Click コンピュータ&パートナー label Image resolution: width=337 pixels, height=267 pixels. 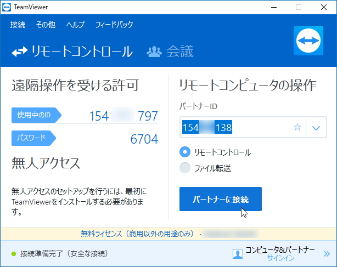(280, 250)
